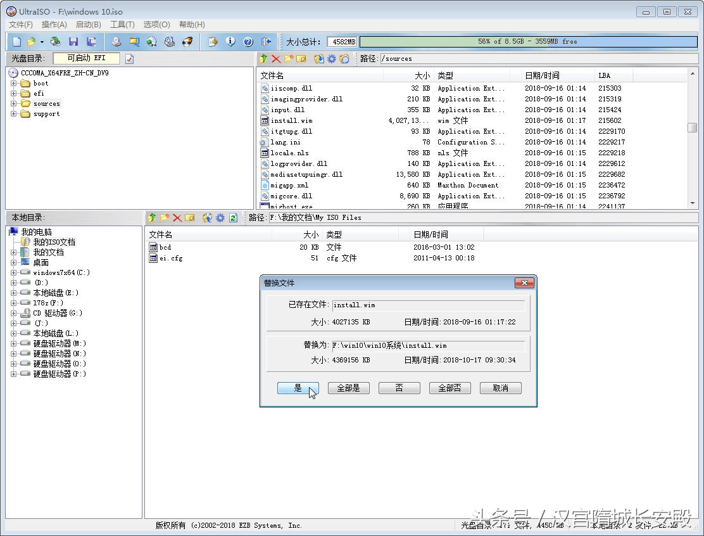Screen dimensions: 704x536
Task: Expand the windows7x64 (C:) drive node
Action: pos(13,272)
